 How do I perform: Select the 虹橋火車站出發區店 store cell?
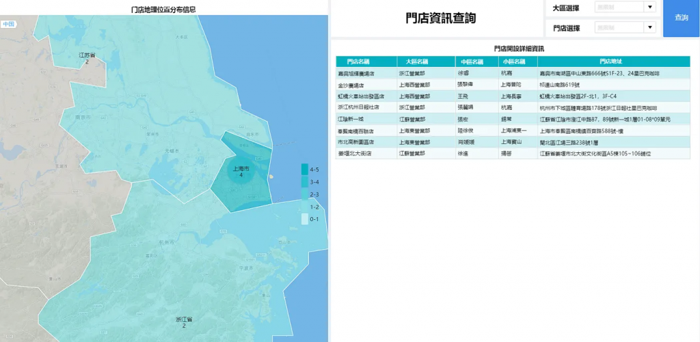[x=366, y=96]
